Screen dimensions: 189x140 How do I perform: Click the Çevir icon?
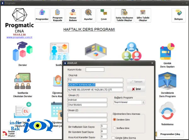pos(104,15)
